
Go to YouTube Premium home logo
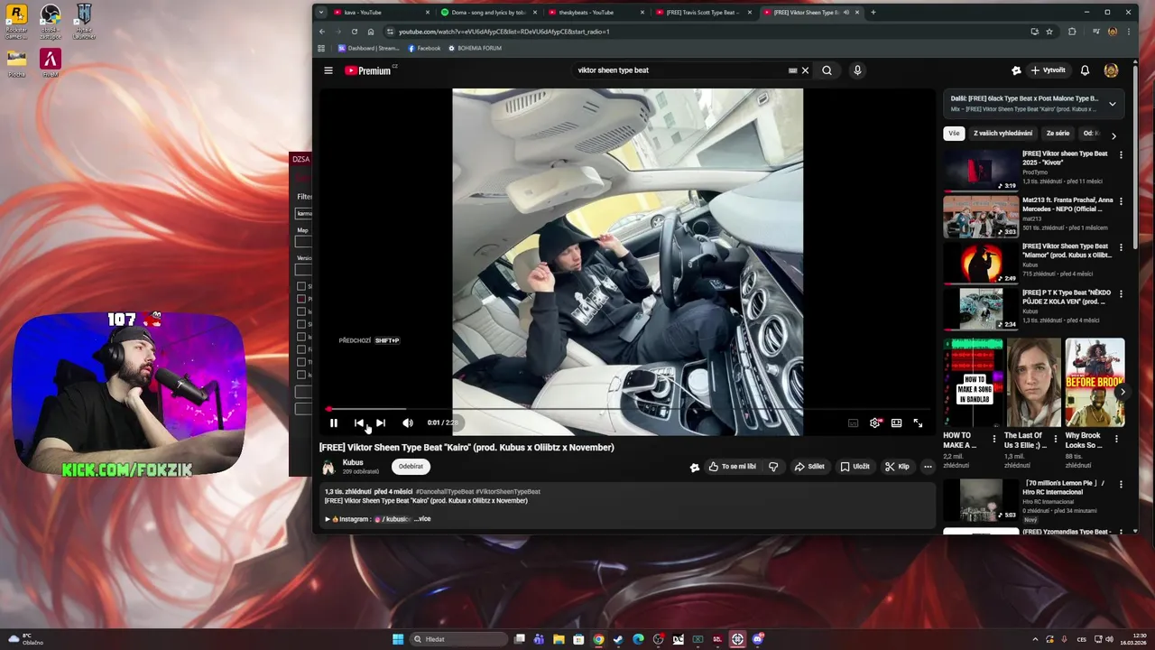368,70
